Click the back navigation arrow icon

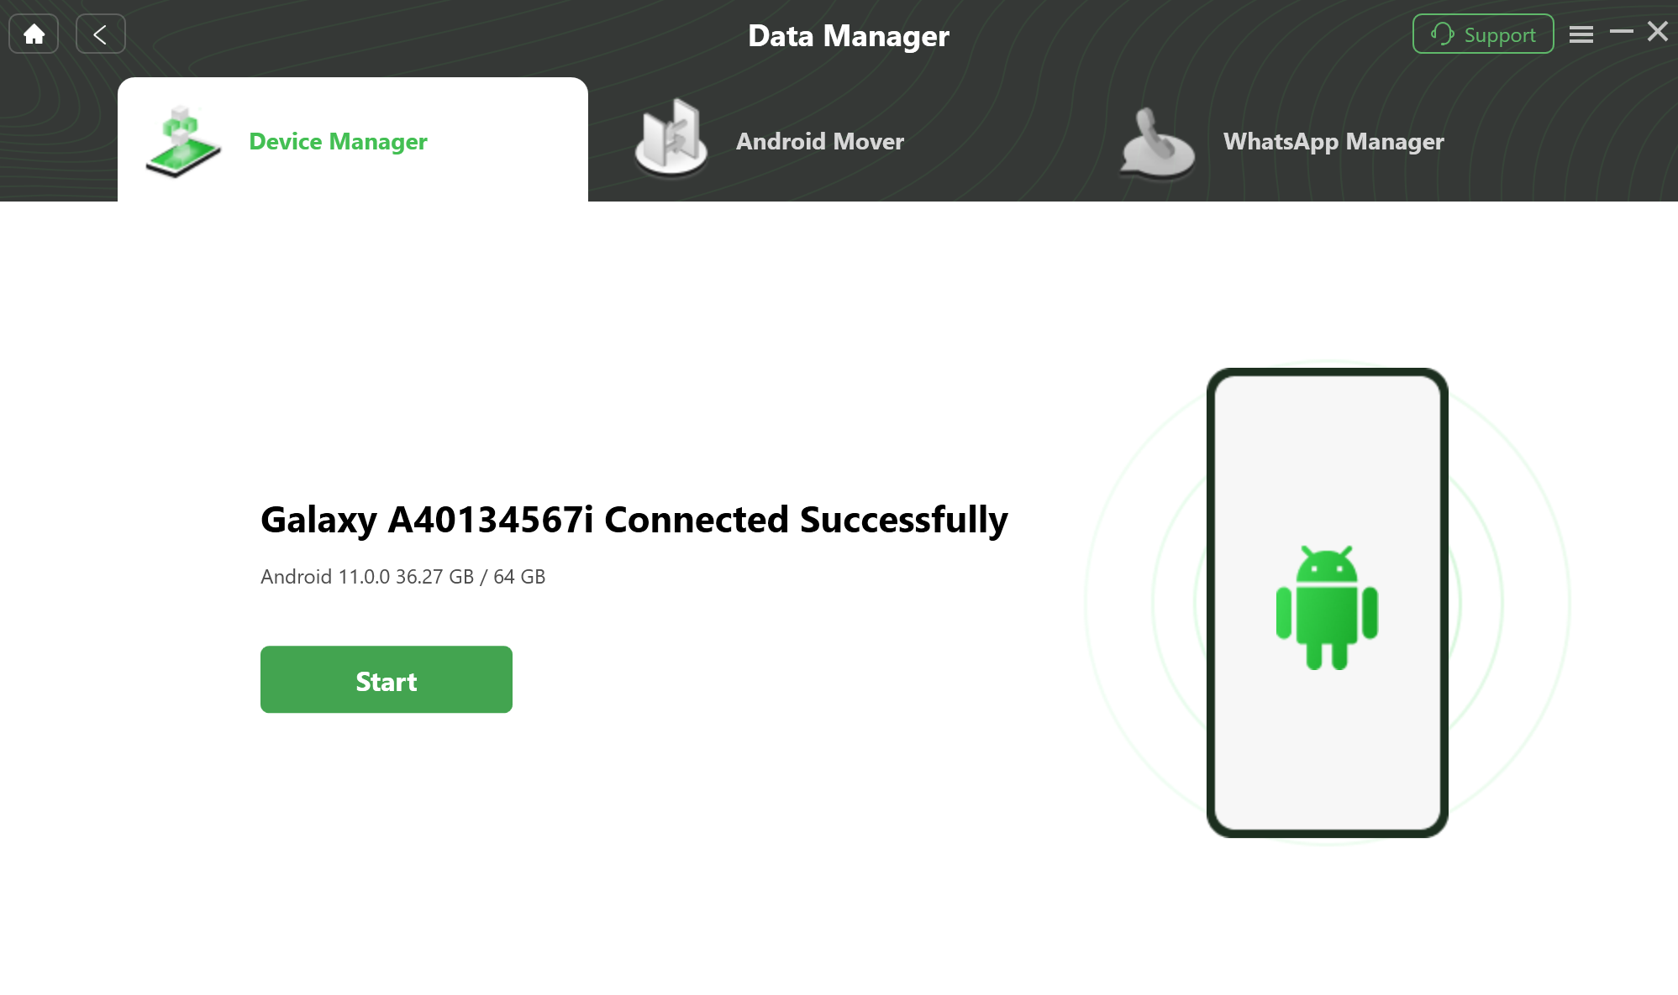point(101,34)
